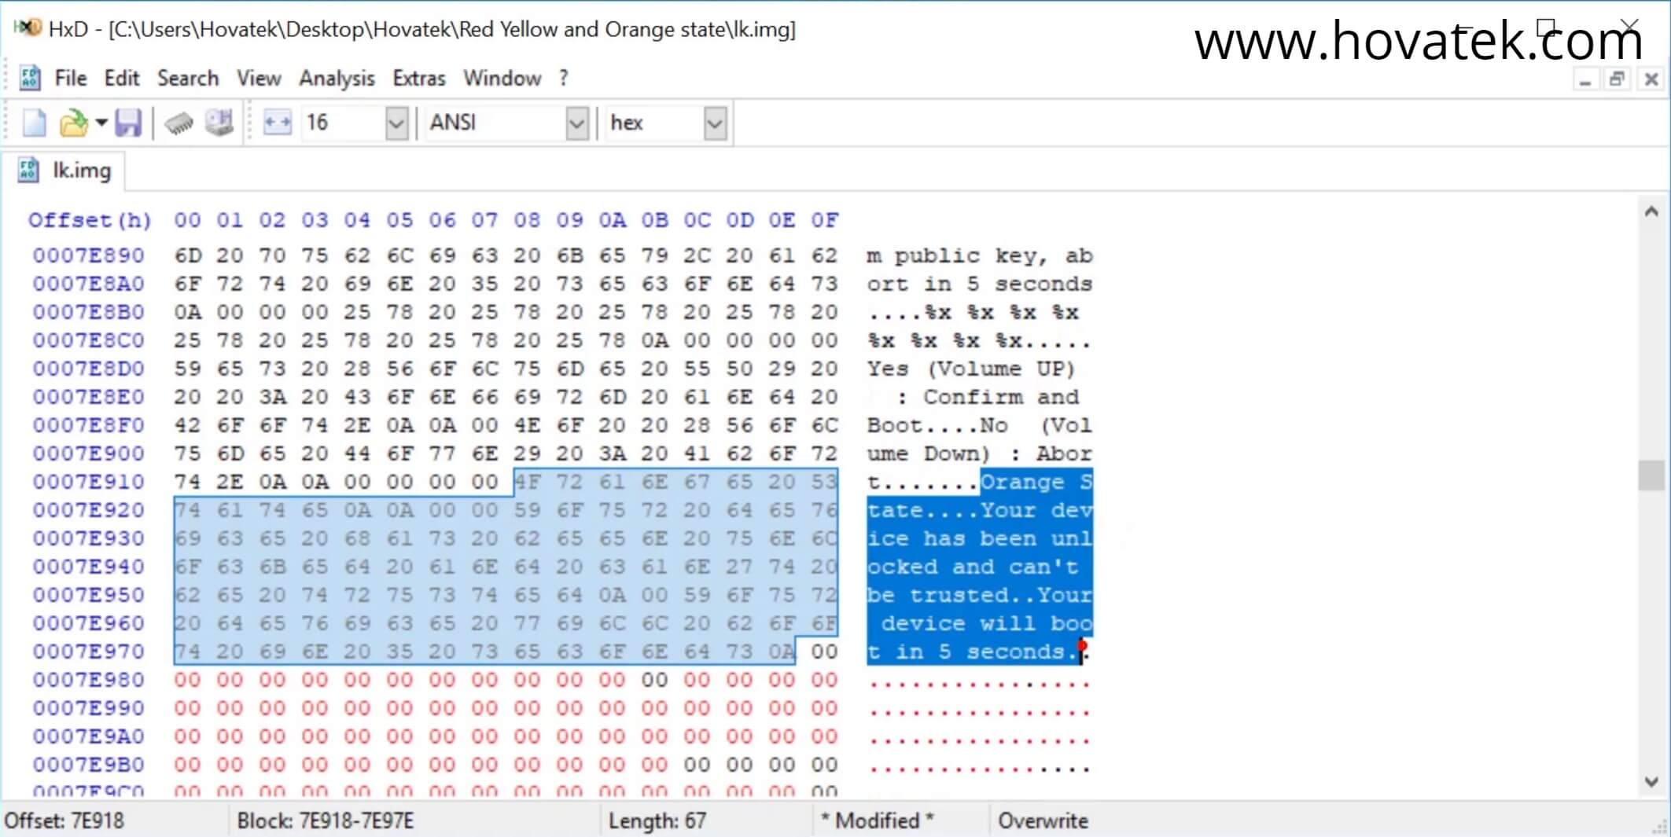Open disk editor icon
This screenshot has width=1671, height=837.
219,123
